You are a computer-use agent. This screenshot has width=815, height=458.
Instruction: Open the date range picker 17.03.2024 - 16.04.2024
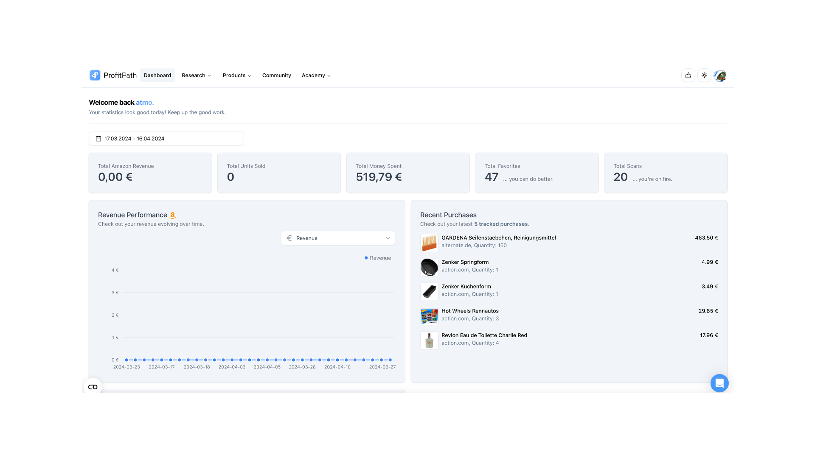tap(166, 139)
